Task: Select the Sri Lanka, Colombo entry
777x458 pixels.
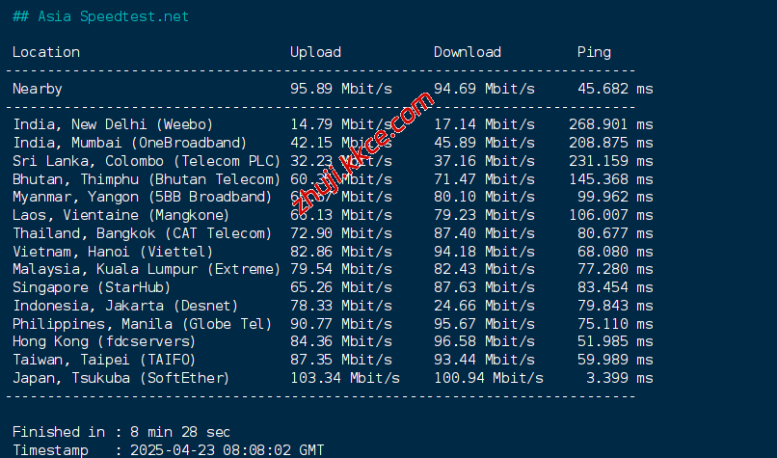Action: (x=146, y=161)
